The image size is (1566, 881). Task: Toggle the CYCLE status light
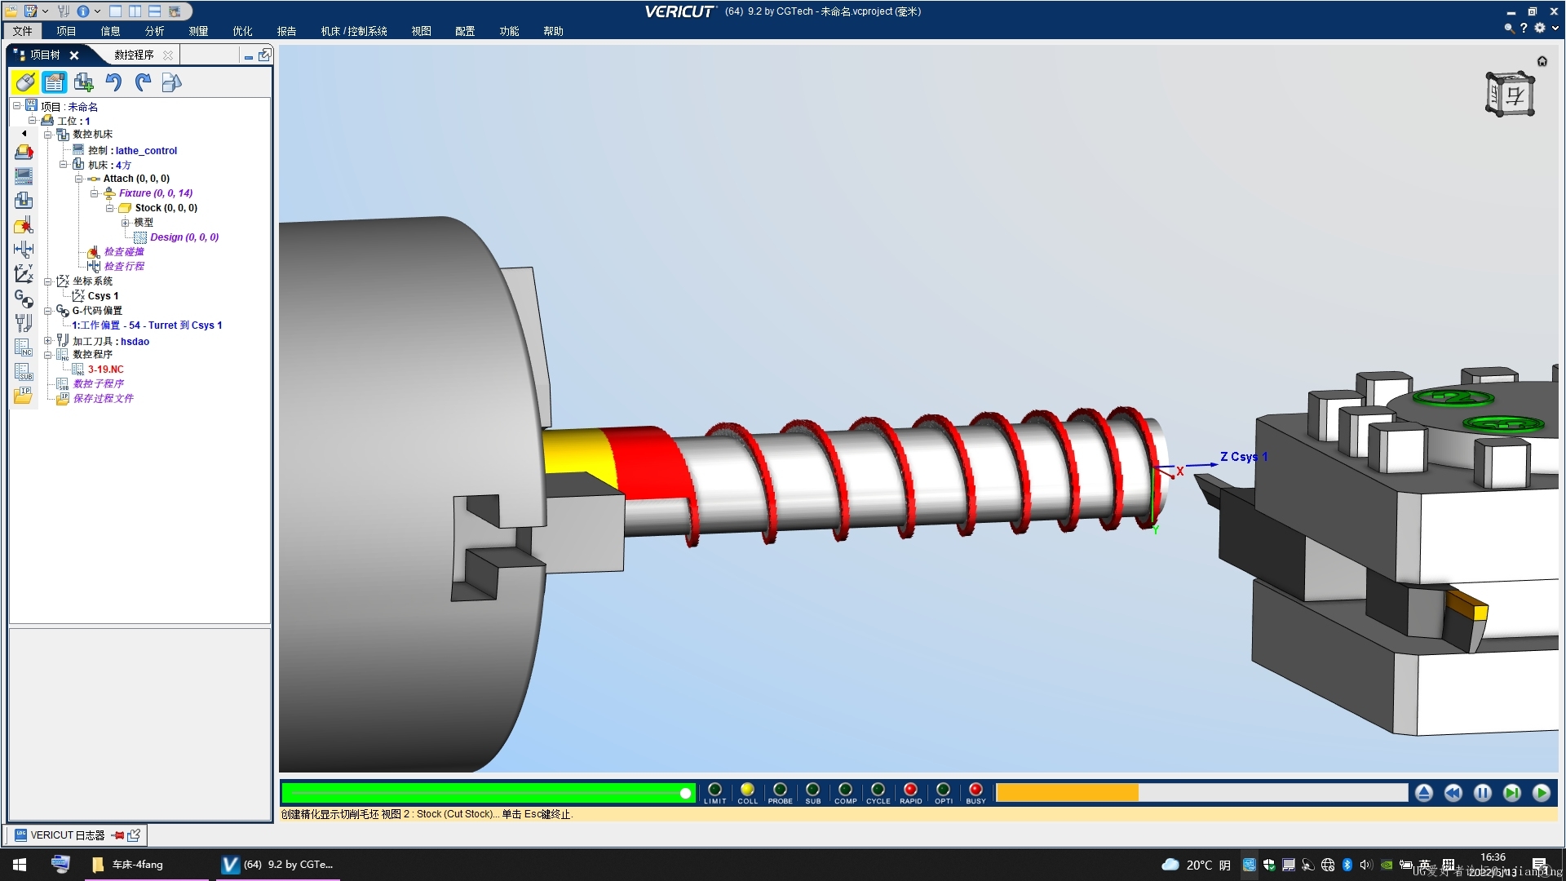tap(878, 790)
